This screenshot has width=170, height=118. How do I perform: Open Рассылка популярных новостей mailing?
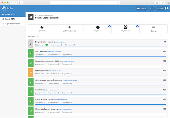[48, 61]
